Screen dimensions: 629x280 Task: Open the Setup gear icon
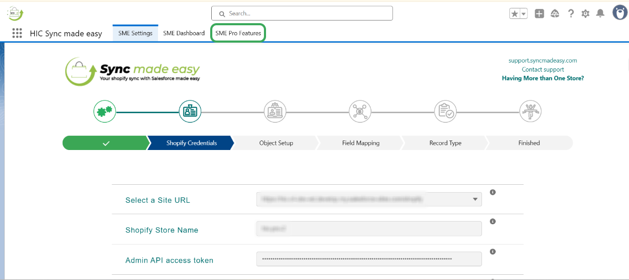tap(585, 14)
